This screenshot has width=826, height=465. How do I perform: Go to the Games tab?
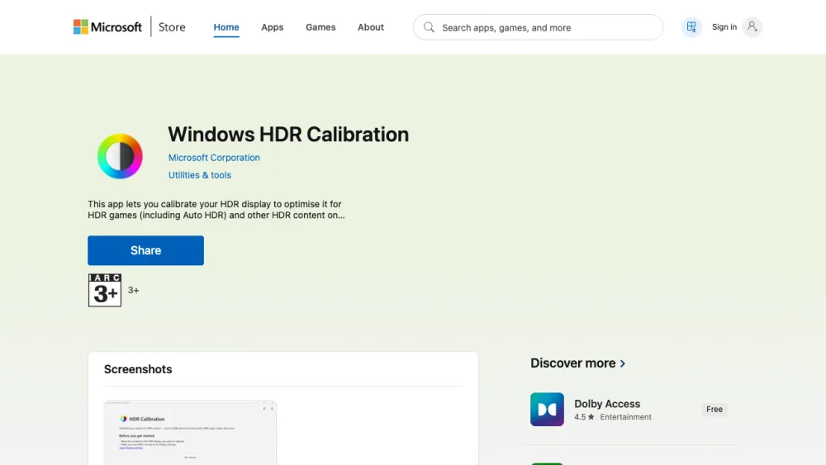coord(320,27)
